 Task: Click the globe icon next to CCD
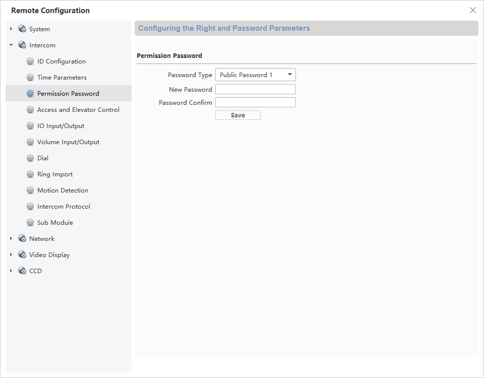pos(22,271)
